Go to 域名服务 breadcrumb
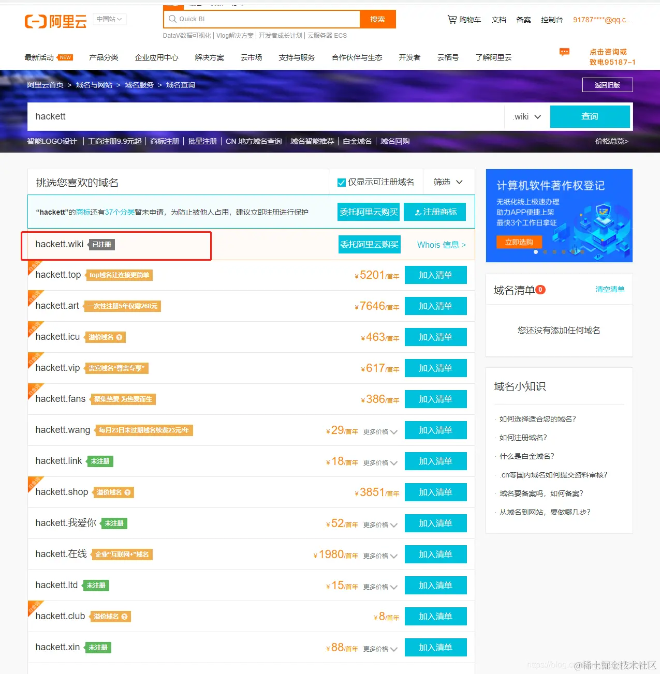Screen dimensions: 660x674 pos(139,85)
